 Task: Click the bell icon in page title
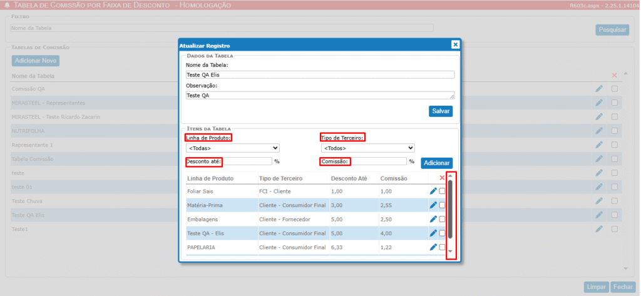click(6, 5)
